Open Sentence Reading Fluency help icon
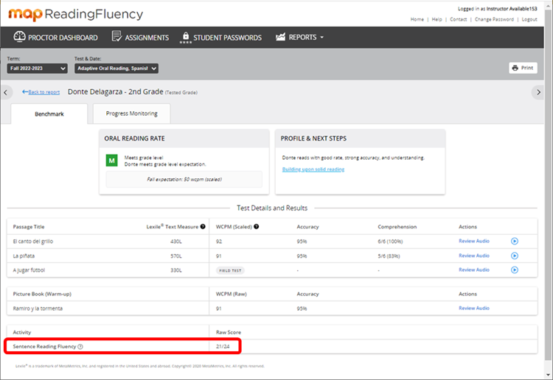The width and height of the screenshot is (553, 380). click(x=80, y=346)
